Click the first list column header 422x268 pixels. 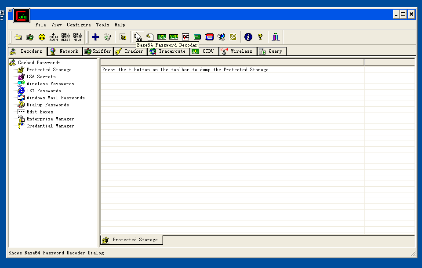point(232,62)
